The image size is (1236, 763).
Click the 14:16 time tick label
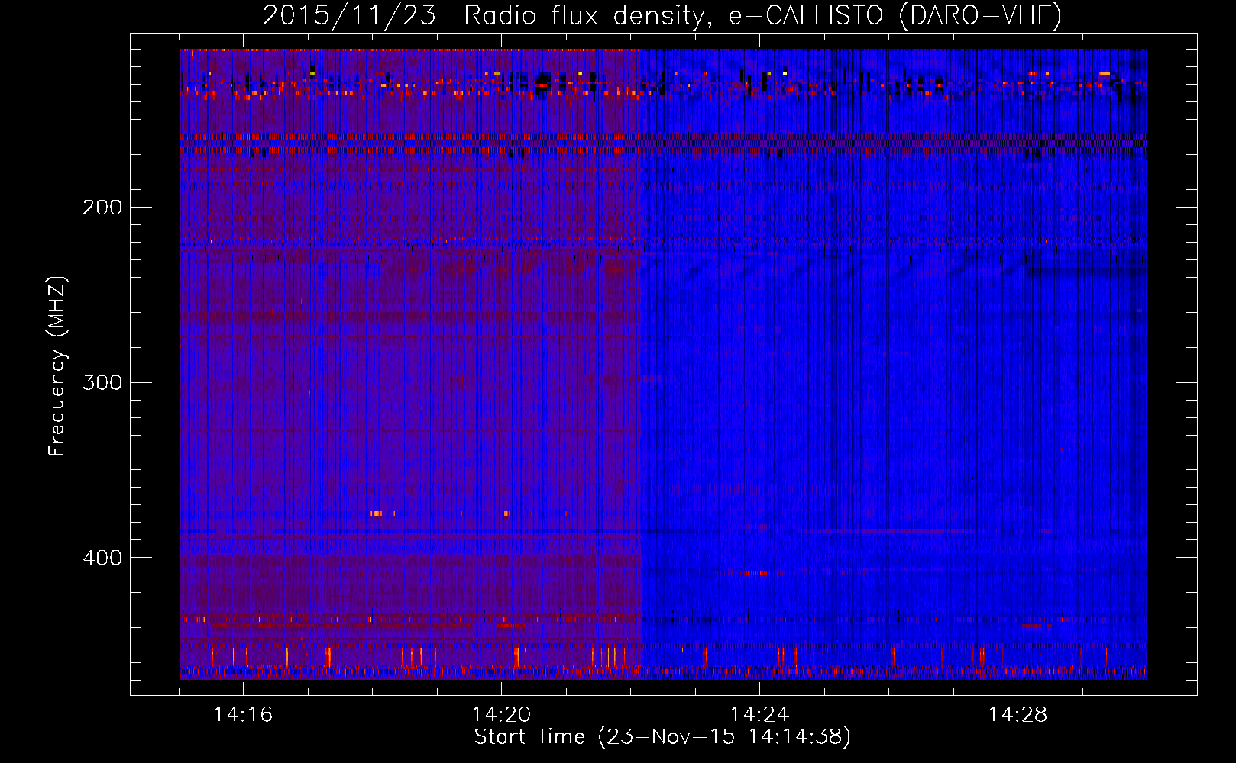coord(243,715)
